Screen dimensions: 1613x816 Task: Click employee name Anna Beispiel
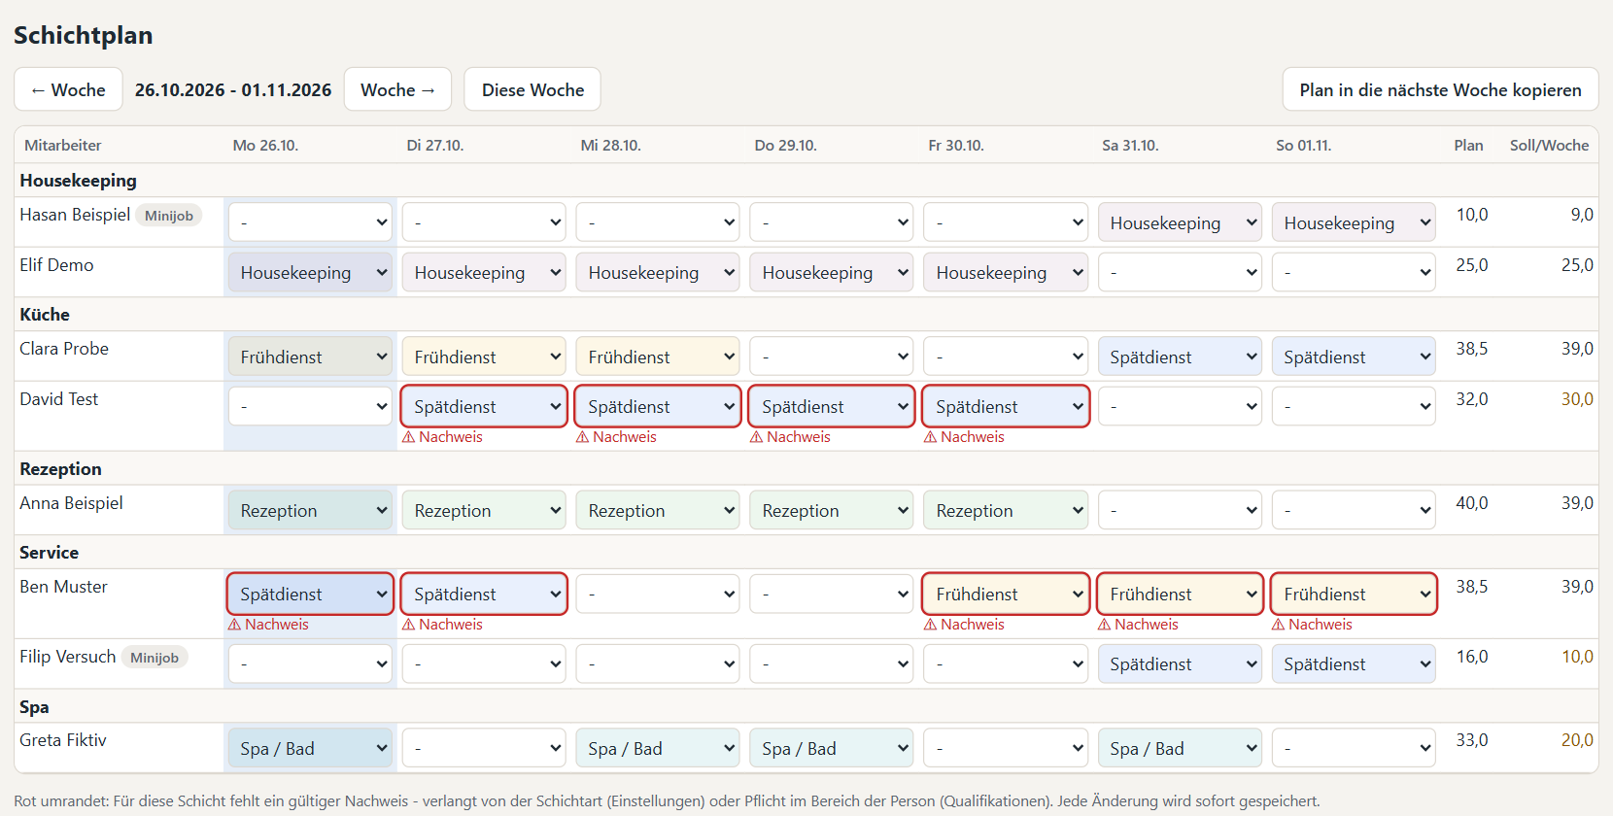[x=71, y=503]
